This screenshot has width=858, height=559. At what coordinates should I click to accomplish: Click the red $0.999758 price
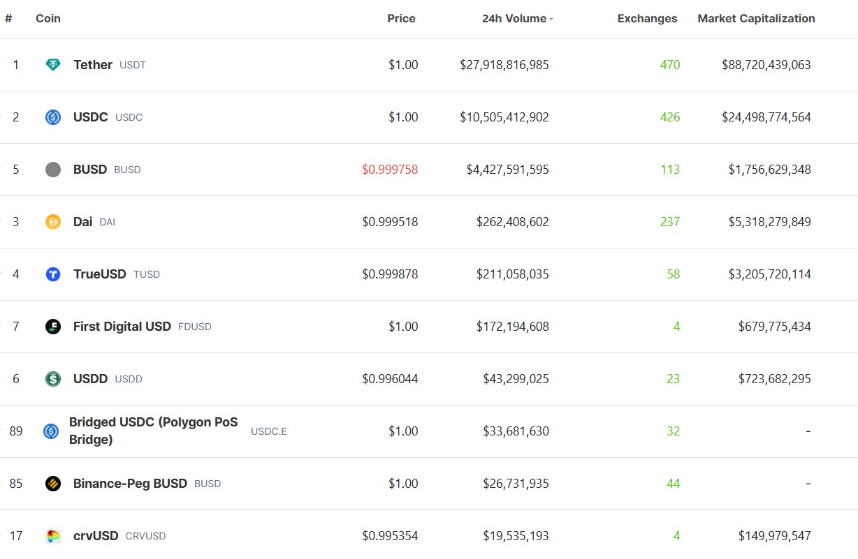(x=390, y=170)
